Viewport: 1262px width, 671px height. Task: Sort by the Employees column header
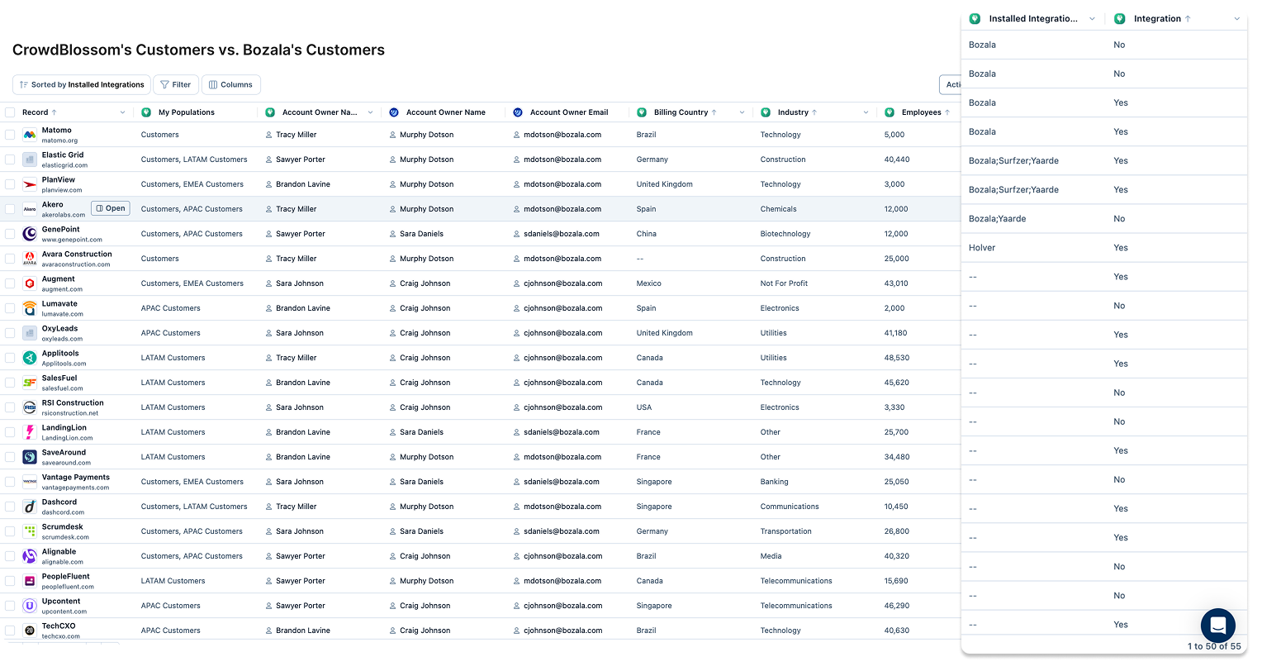point(921,112)
